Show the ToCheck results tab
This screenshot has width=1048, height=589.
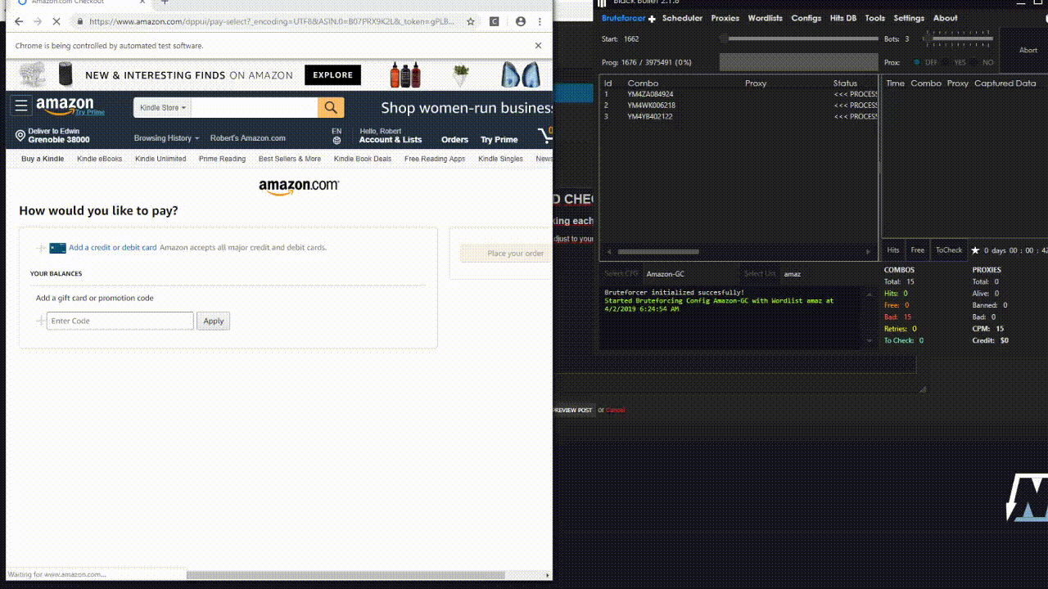coord(949,250)
